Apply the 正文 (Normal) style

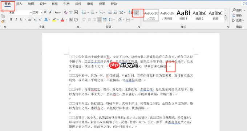click(151, 15)
